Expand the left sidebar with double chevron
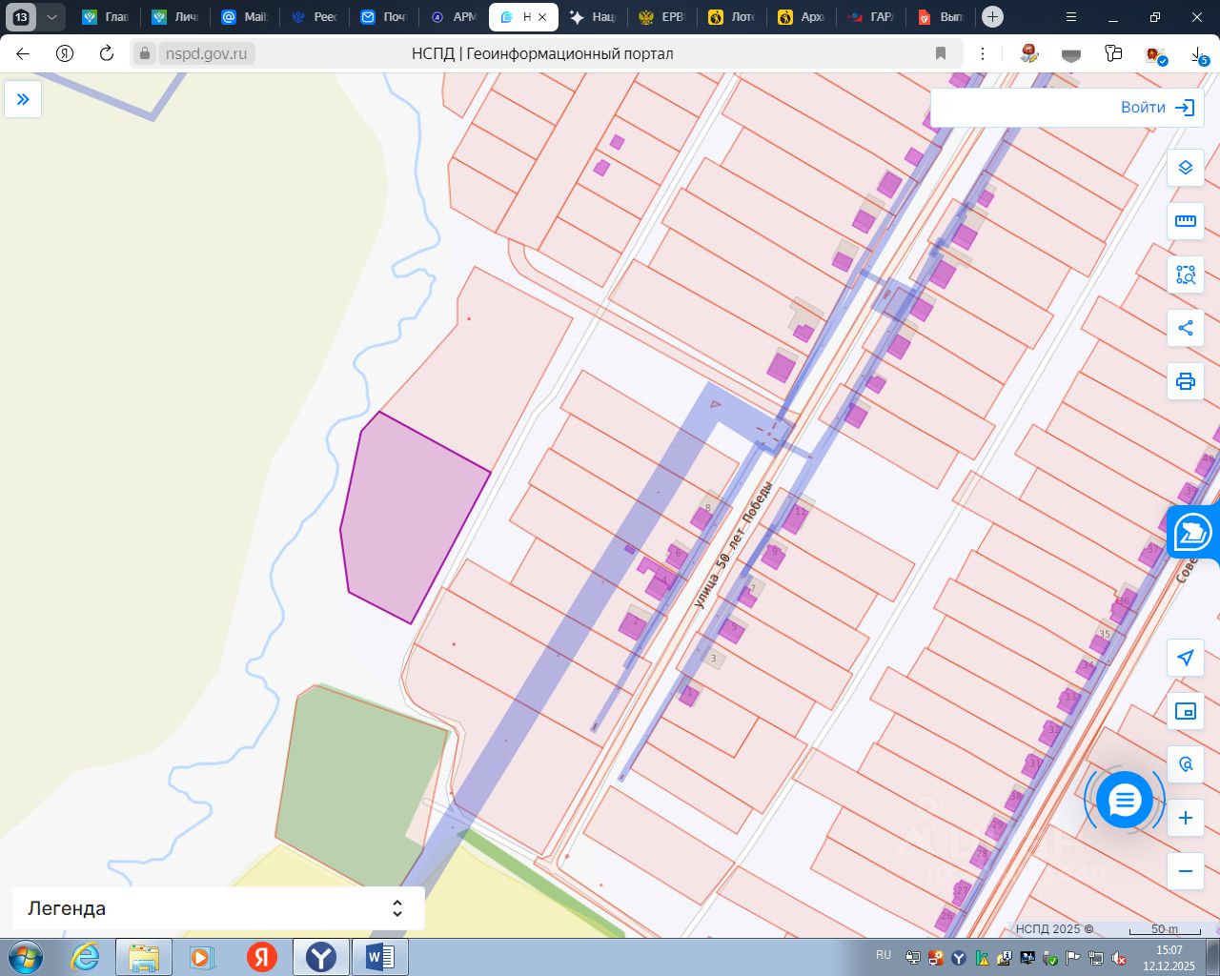This screenshot has width=1220, height=976. click(23, 99)
